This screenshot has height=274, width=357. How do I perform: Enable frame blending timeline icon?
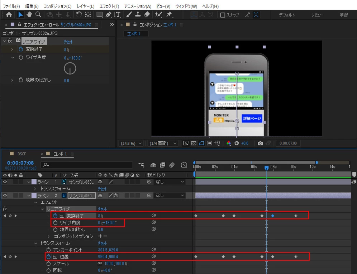pyautogui.click(x=163, y=165)
